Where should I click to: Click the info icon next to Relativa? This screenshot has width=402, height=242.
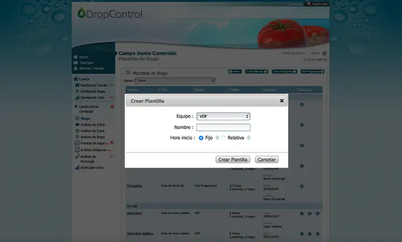[249, 138]
